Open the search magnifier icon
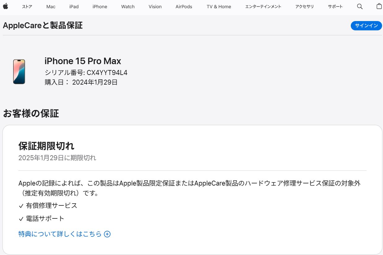The height and width of the screenshot is (255, 383). click(x=360, y=7)
